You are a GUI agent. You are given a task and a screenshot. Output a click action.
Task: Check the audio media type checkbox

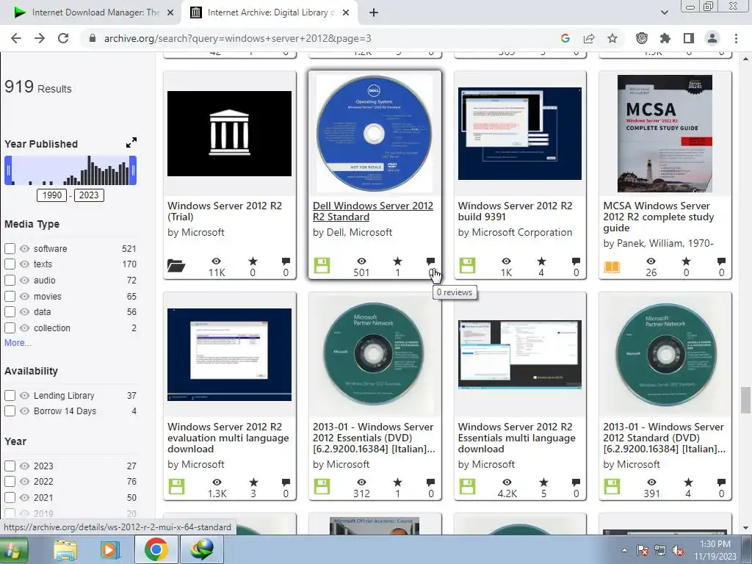[10, 280]
